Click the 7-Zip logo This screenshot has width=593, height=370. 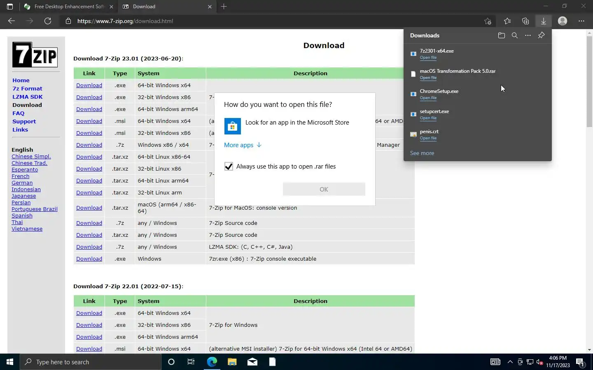tap(35, 55)
